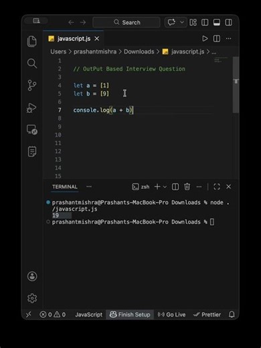Click the comment on line 2
Screen dimensions: 261x348
129,69
